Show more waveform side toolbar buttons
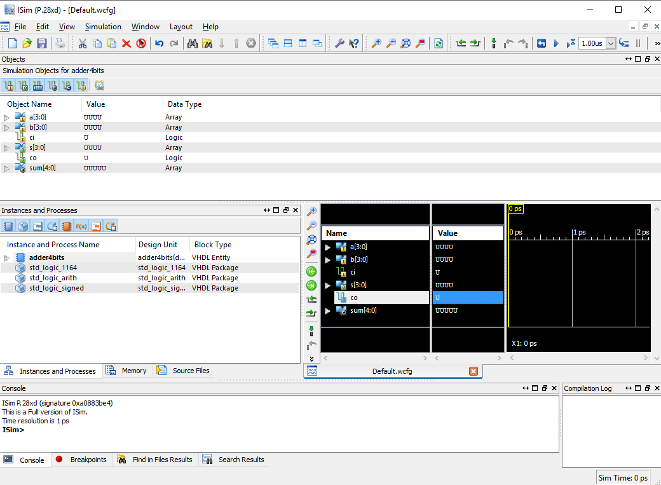661x485 pixels. 311,359
